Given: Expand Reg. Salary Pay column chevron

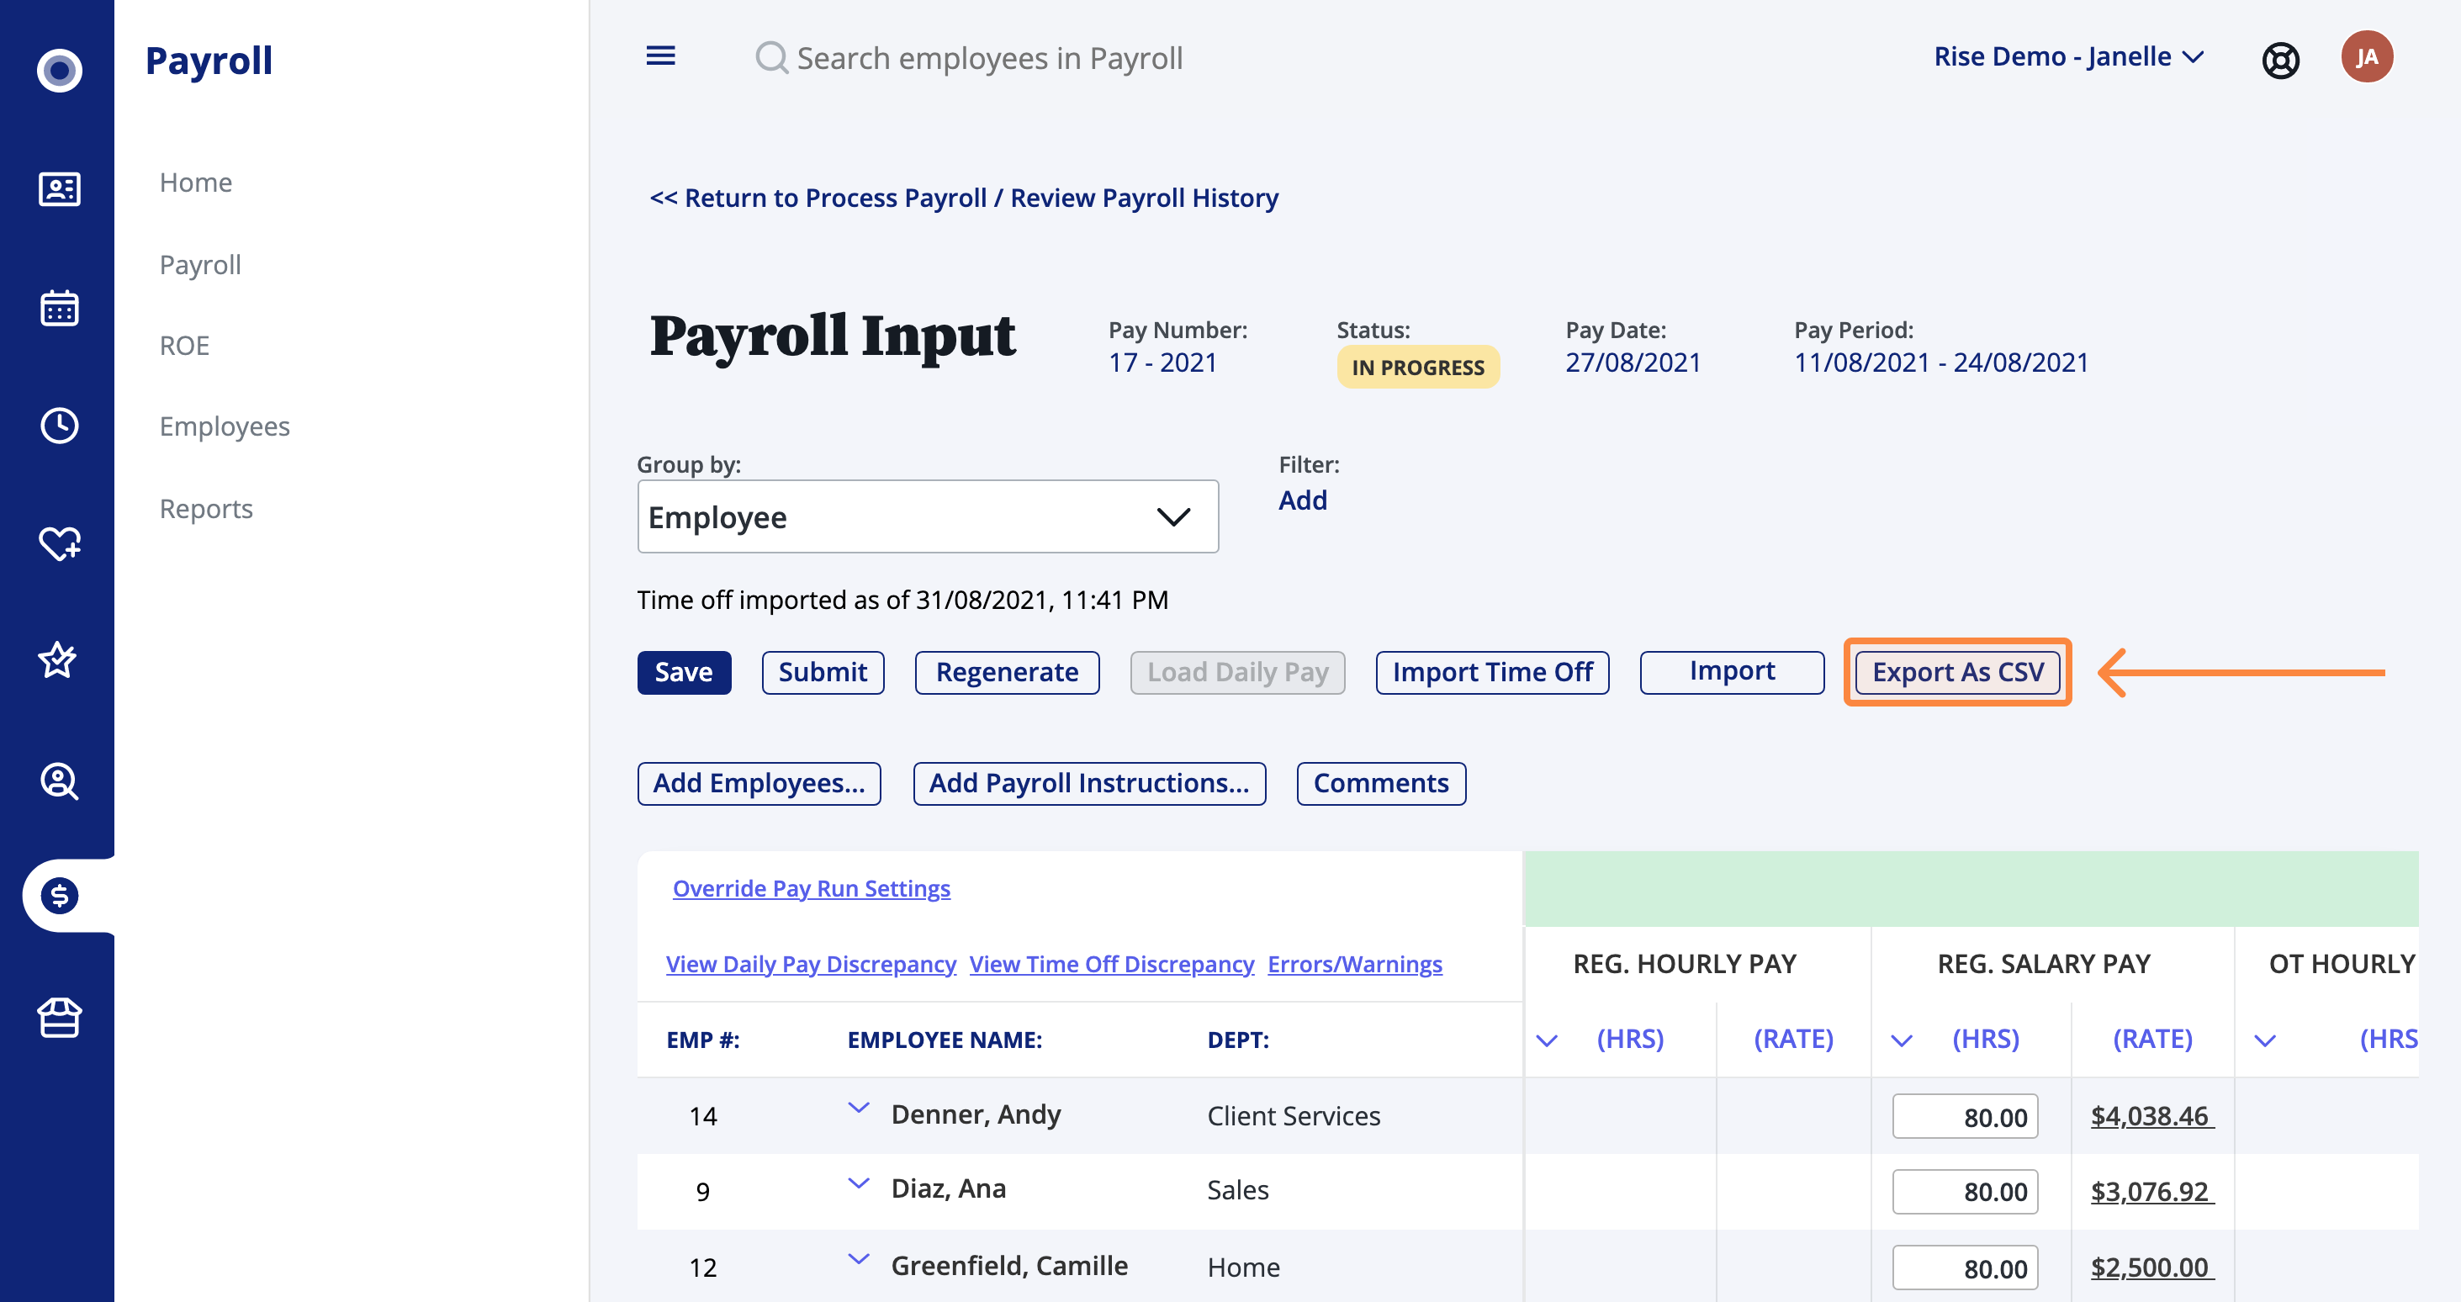Looking at the screenshot, I should click(1901, 1040).
